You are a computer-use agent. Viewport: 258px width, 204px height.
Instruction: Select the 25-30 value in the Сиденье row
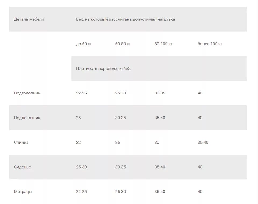pyautogui.click(x=81, y=167)
